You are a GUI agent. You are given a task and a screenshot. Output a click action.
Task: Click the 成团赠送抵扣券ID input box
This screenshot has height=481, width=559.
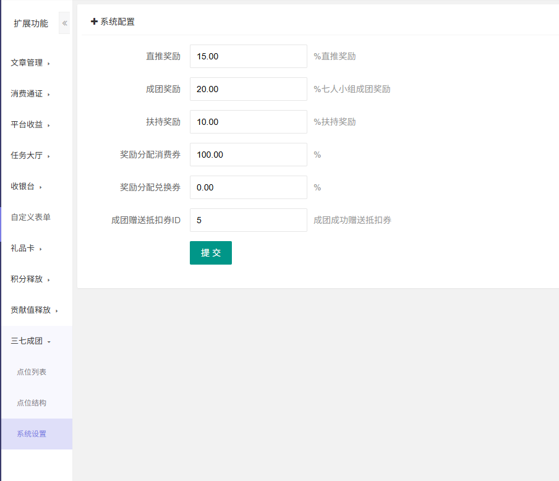point(248,220)
